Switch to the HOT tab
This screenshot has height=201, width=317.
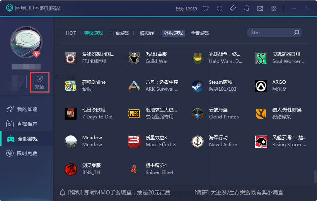(x=71, y=33)
